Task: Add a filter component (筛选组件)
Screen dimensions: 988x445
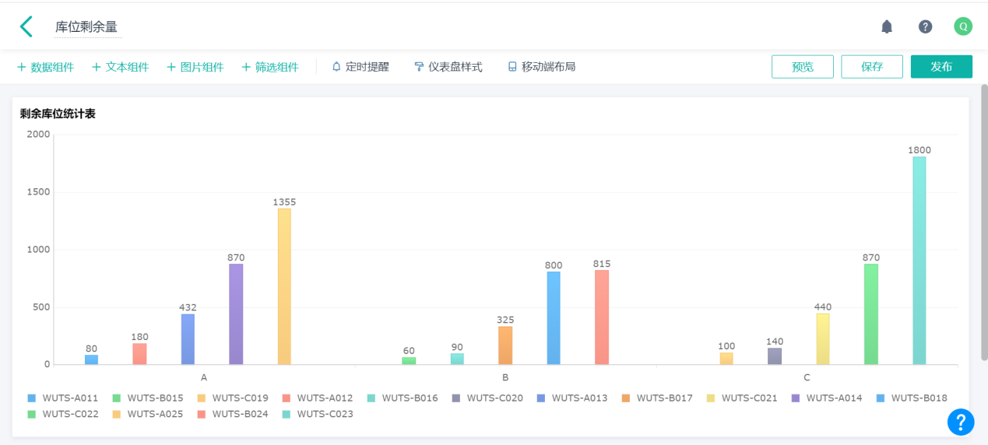Action: 269,67
